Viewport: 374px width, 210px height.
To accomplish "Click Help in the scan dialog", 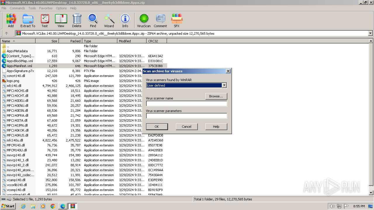I will [x=216, y=127].
